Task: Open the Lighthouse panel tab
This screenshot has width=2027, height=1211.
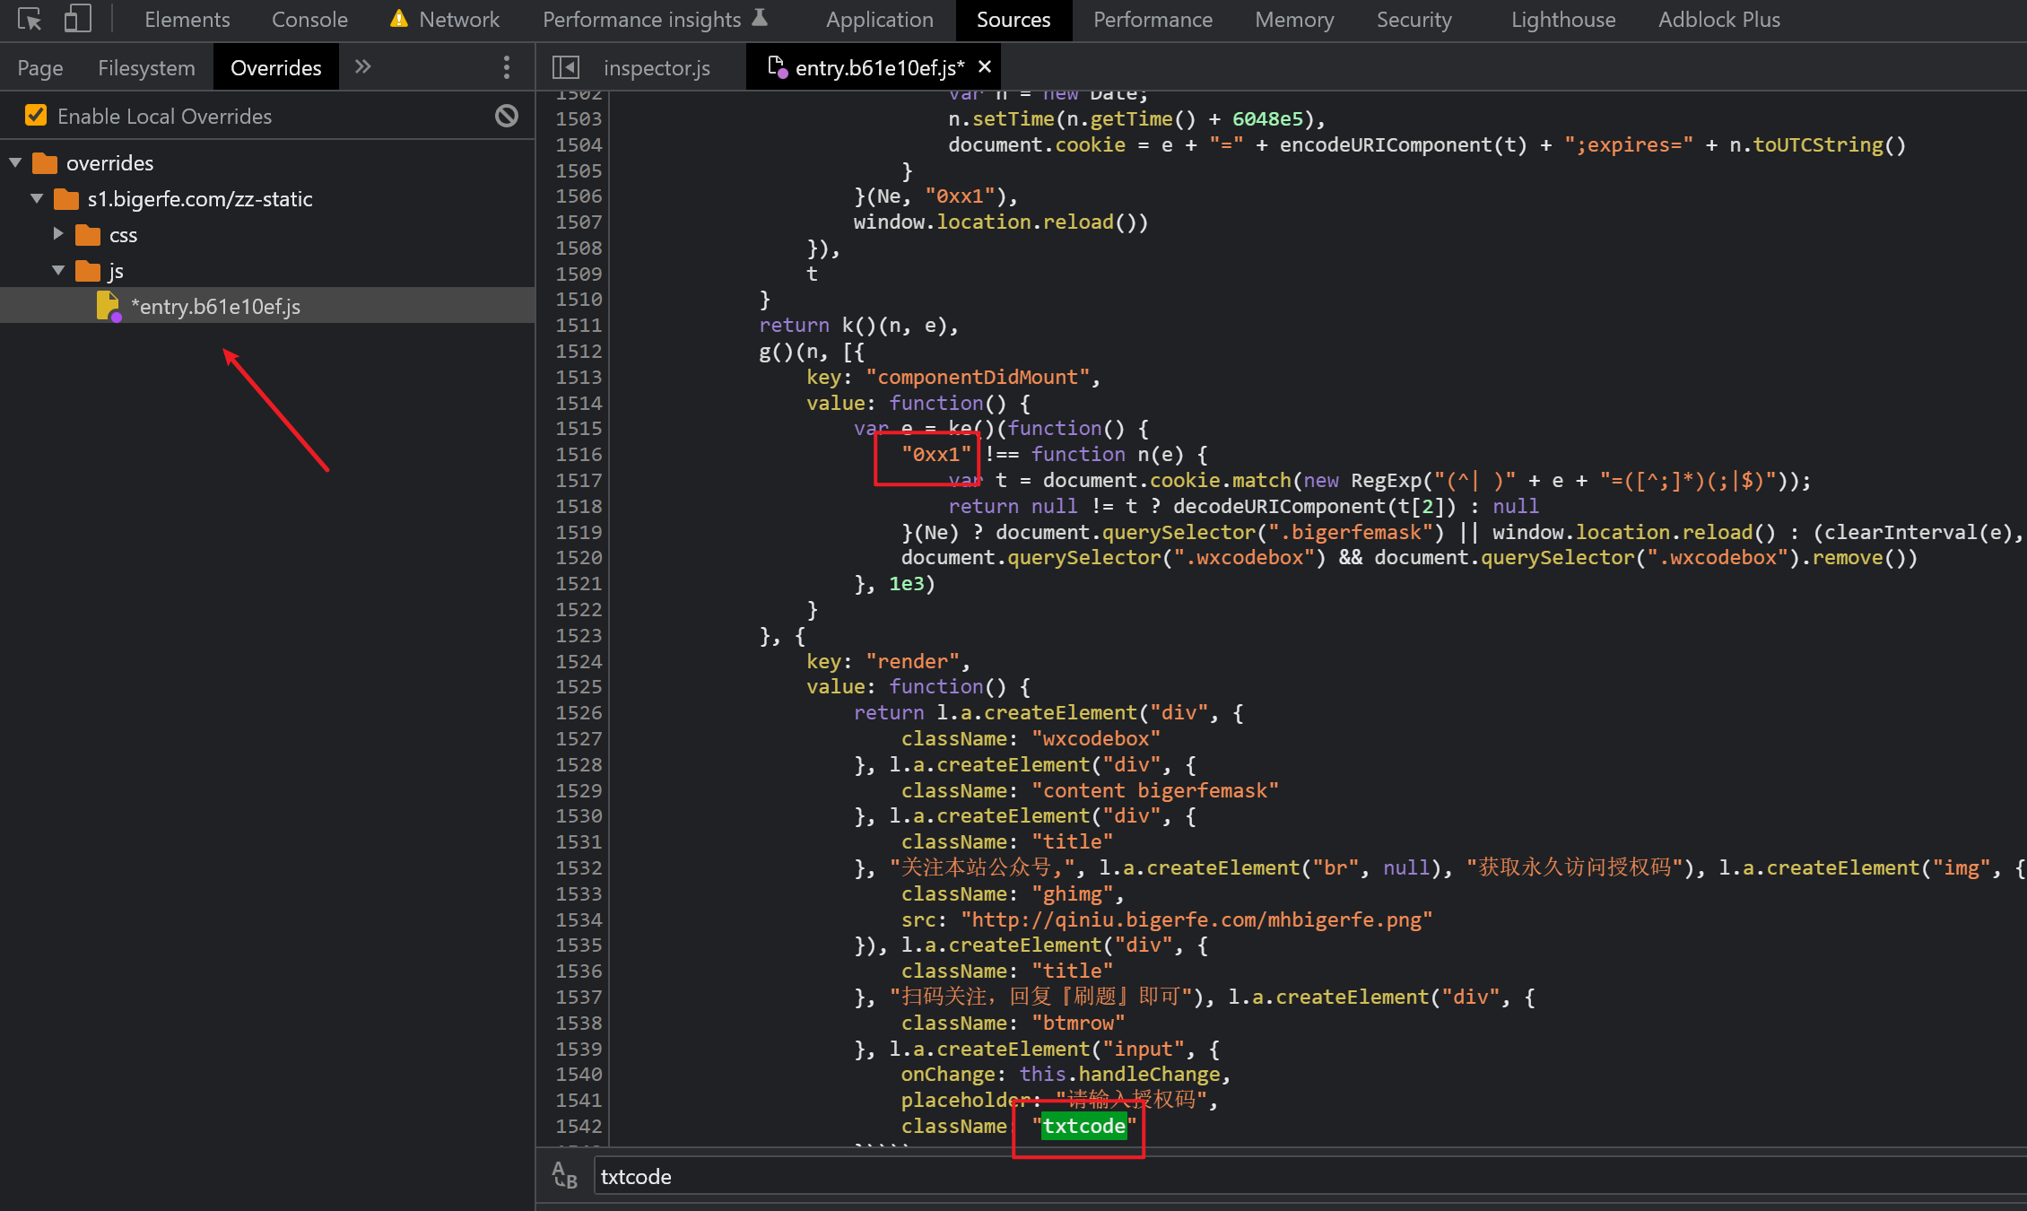Action: (1562, 19)
